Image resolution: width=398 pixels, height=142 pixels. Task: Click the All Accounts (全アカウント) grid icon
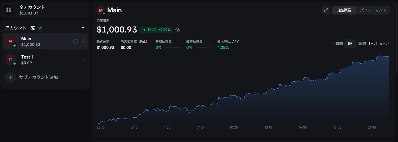coord(9,10)
